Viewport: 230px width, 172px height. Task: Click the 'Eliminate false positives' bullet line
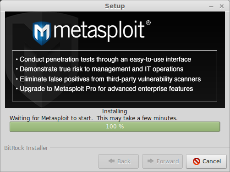[108, 79]
